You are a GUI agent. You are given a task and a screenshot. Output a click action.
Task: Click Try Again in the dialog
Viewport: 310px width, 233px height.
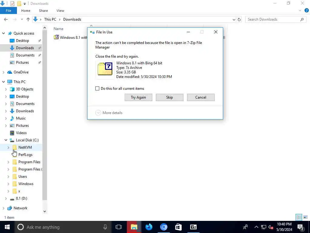tap(138, 97)
